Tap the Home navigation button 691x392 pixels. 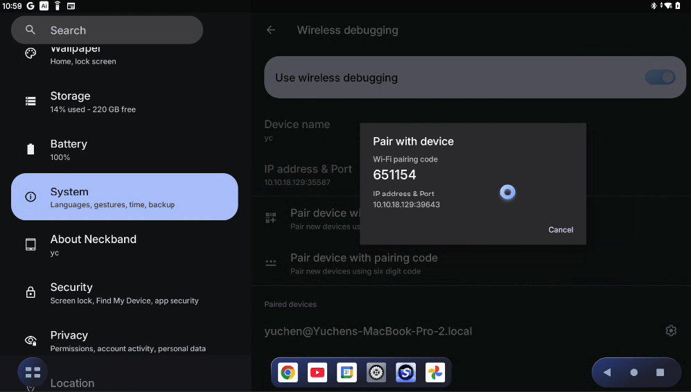(x=633, y=373)
